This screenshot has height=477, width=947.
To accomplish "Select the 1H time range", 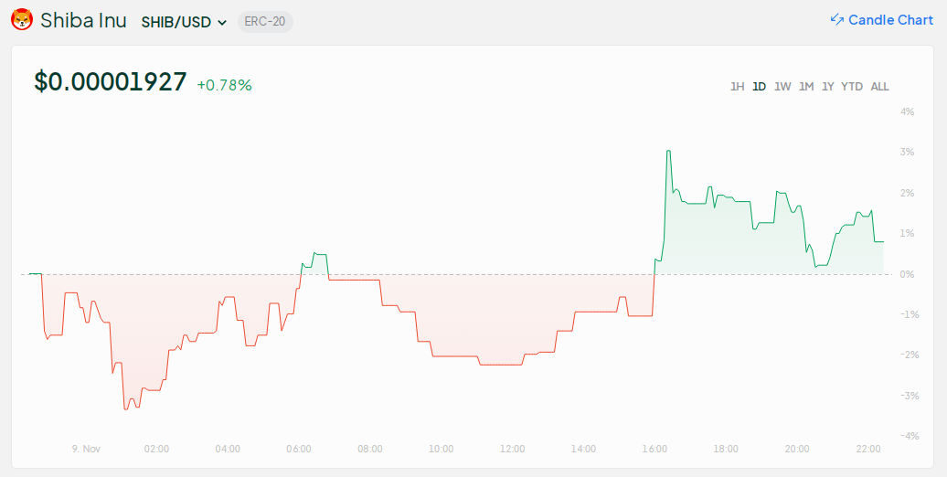I will coord(737,87).
